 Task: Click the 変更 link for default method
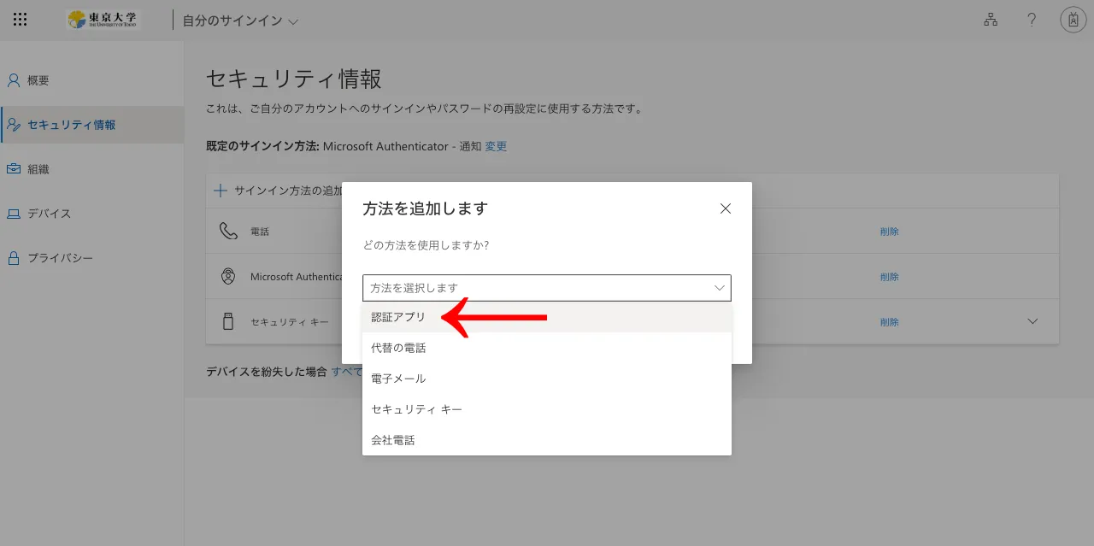(x=496, y=147)
